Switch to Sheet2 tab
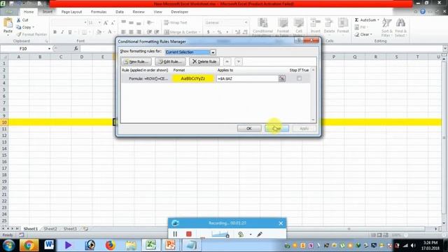Viewport: 448px width, 252px height. click(50, 229)
